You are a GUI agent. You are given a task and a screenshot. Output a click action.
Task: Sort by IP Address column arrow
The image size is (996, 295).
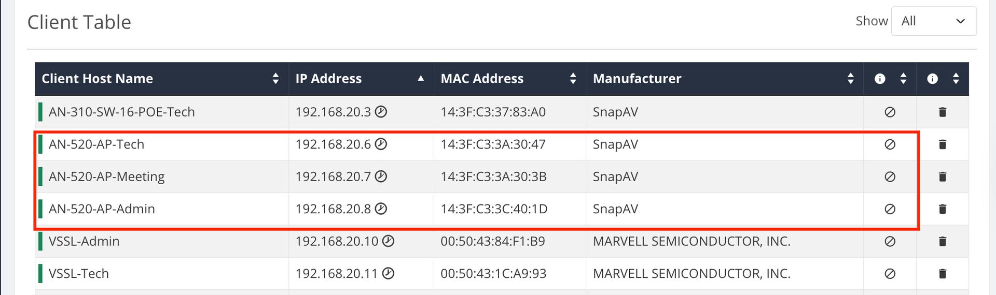pos(421,79)
